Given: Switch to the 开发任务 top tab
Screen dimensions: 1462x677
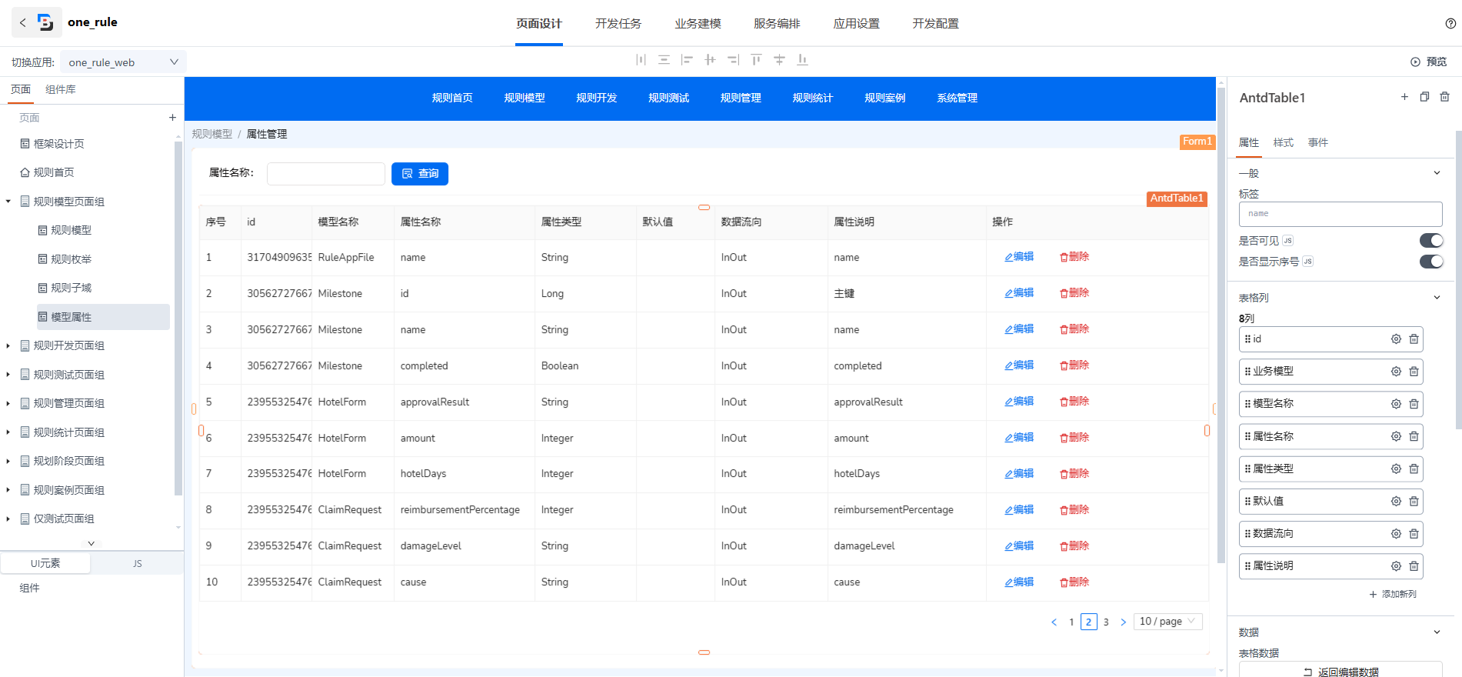Looking at the screenshot, I should pos(618,24).
